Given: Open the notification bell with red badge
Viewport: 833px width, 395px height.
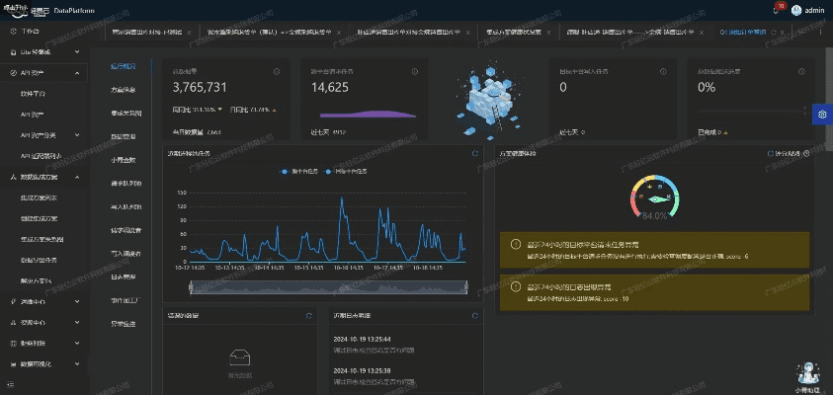Looking at the screenshot, I should pyautogui.click(x=776, y=10).
